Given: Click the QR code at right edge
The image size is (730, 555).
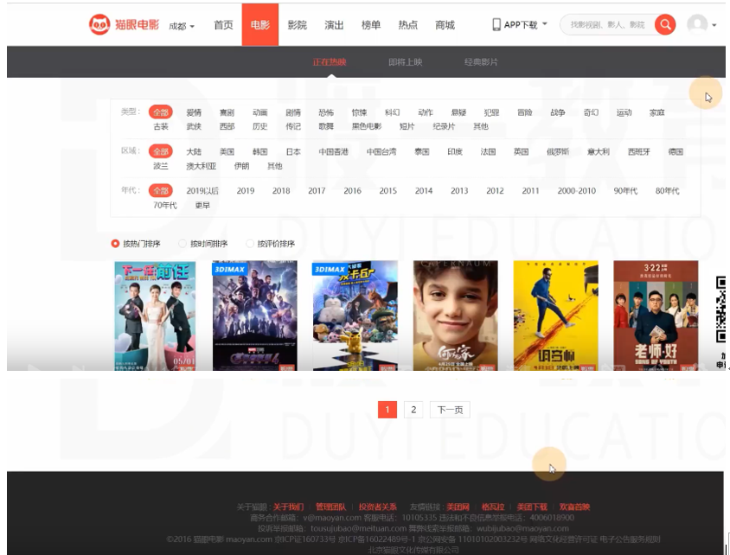Looking at the screenshot, I should pyautogui.click(x=720, y=309).
